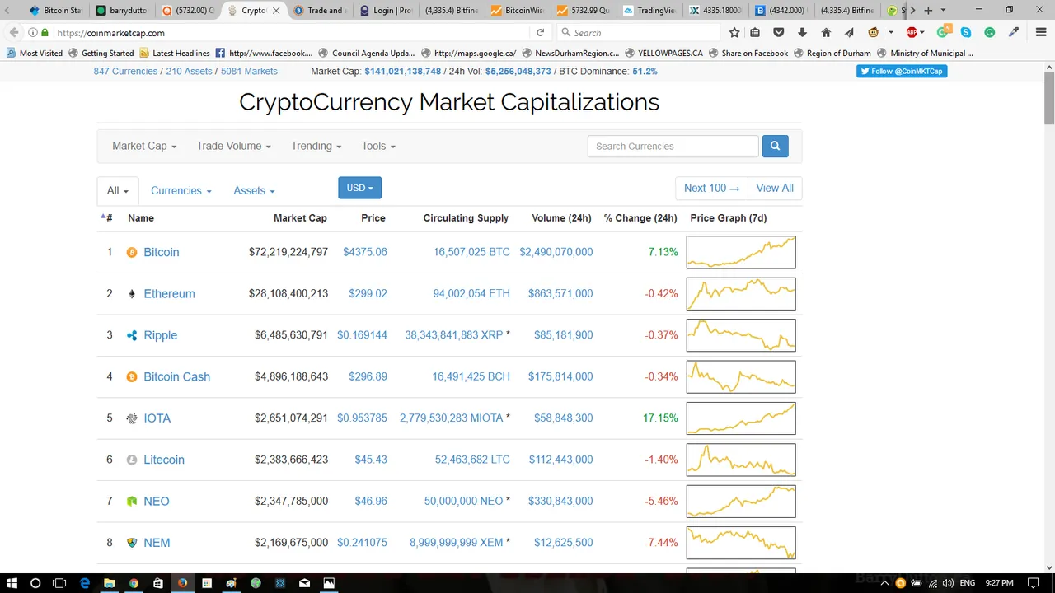Click the paper plane send icon
This screenshot has height=593, width=1055.
[x=849, y=33]
